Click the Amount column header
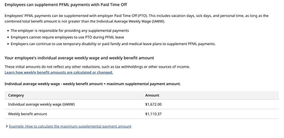 click(152, 95)
